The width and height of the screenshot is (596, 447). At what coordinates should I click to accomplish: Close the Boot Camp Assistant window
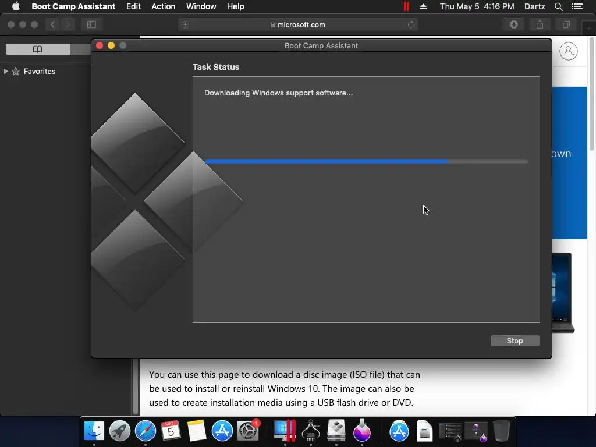tap(100, 45)
